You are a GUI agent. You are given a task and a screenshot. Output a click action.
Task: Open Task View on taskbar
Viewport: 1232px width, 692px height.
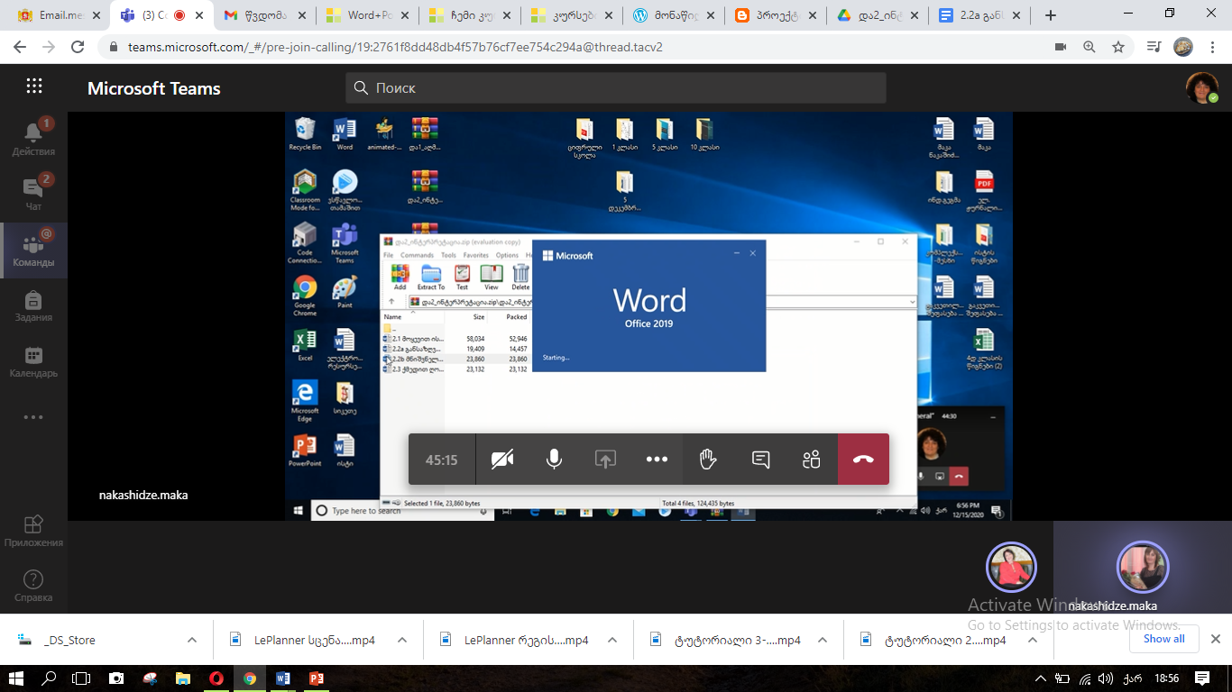(82, 678)
